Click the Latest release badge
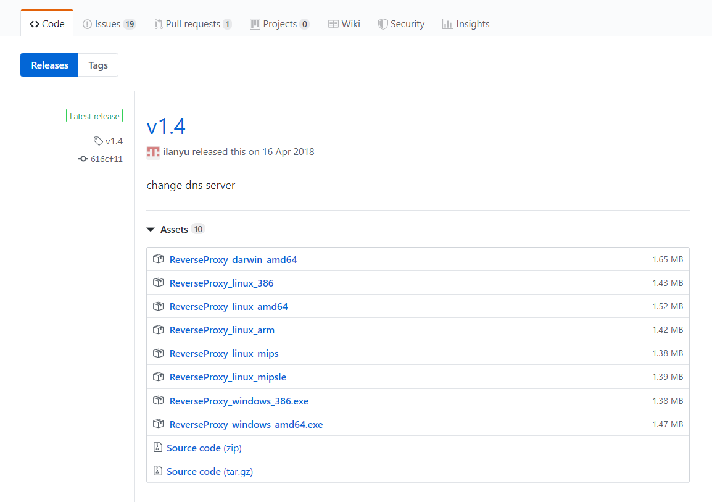 pos(94,116)
